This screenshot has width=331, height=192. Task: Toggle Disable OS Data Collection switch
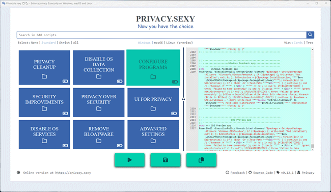120,81
